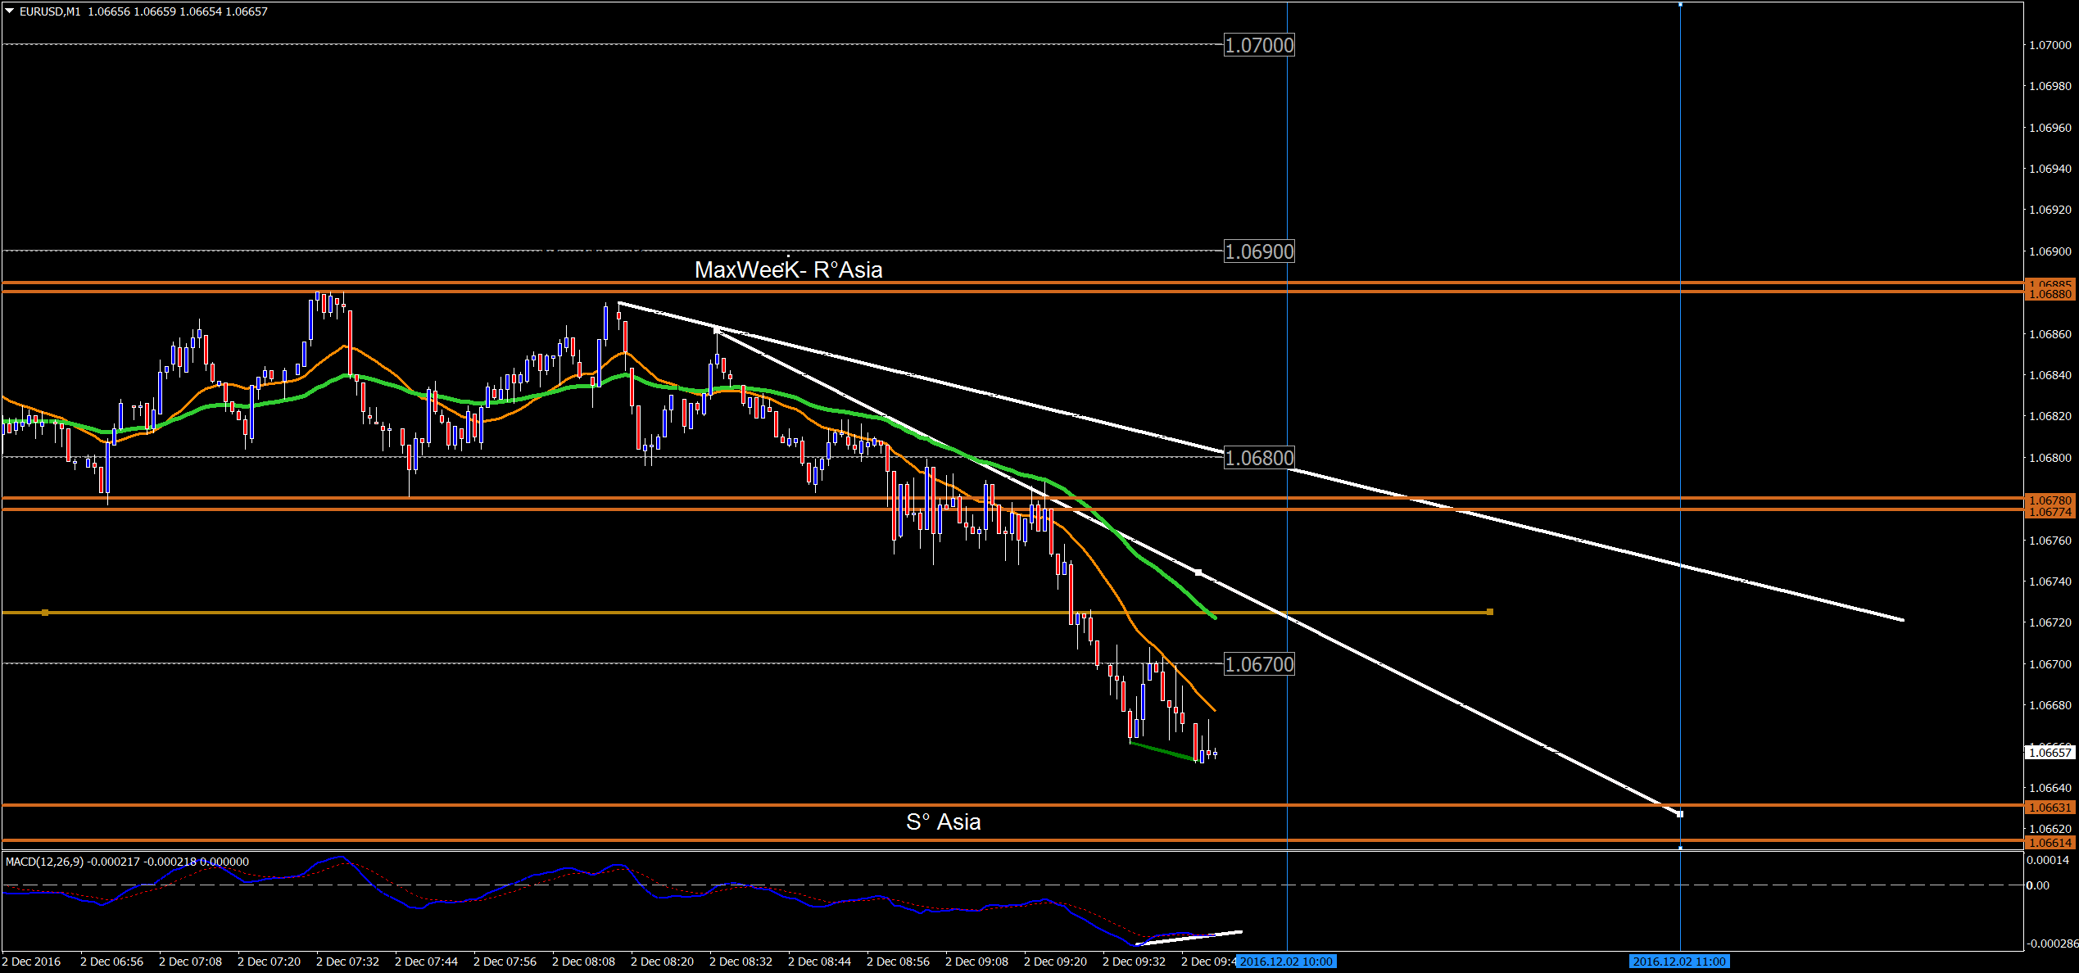Click middle anchor point of steep white trendline
2079x973 pixels.
coord(1198,572)
